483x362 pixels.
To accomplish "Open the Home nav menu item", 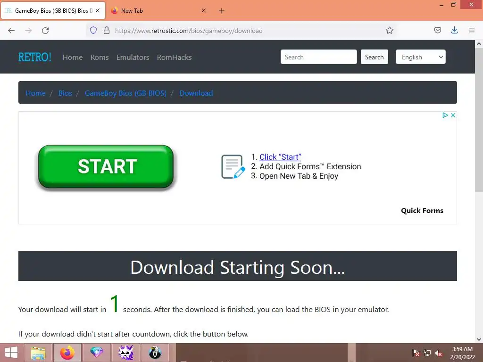I will coord(73,57).
